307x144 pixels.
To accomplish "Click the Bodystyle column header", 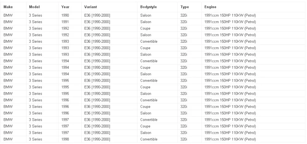I will point(149,7).
